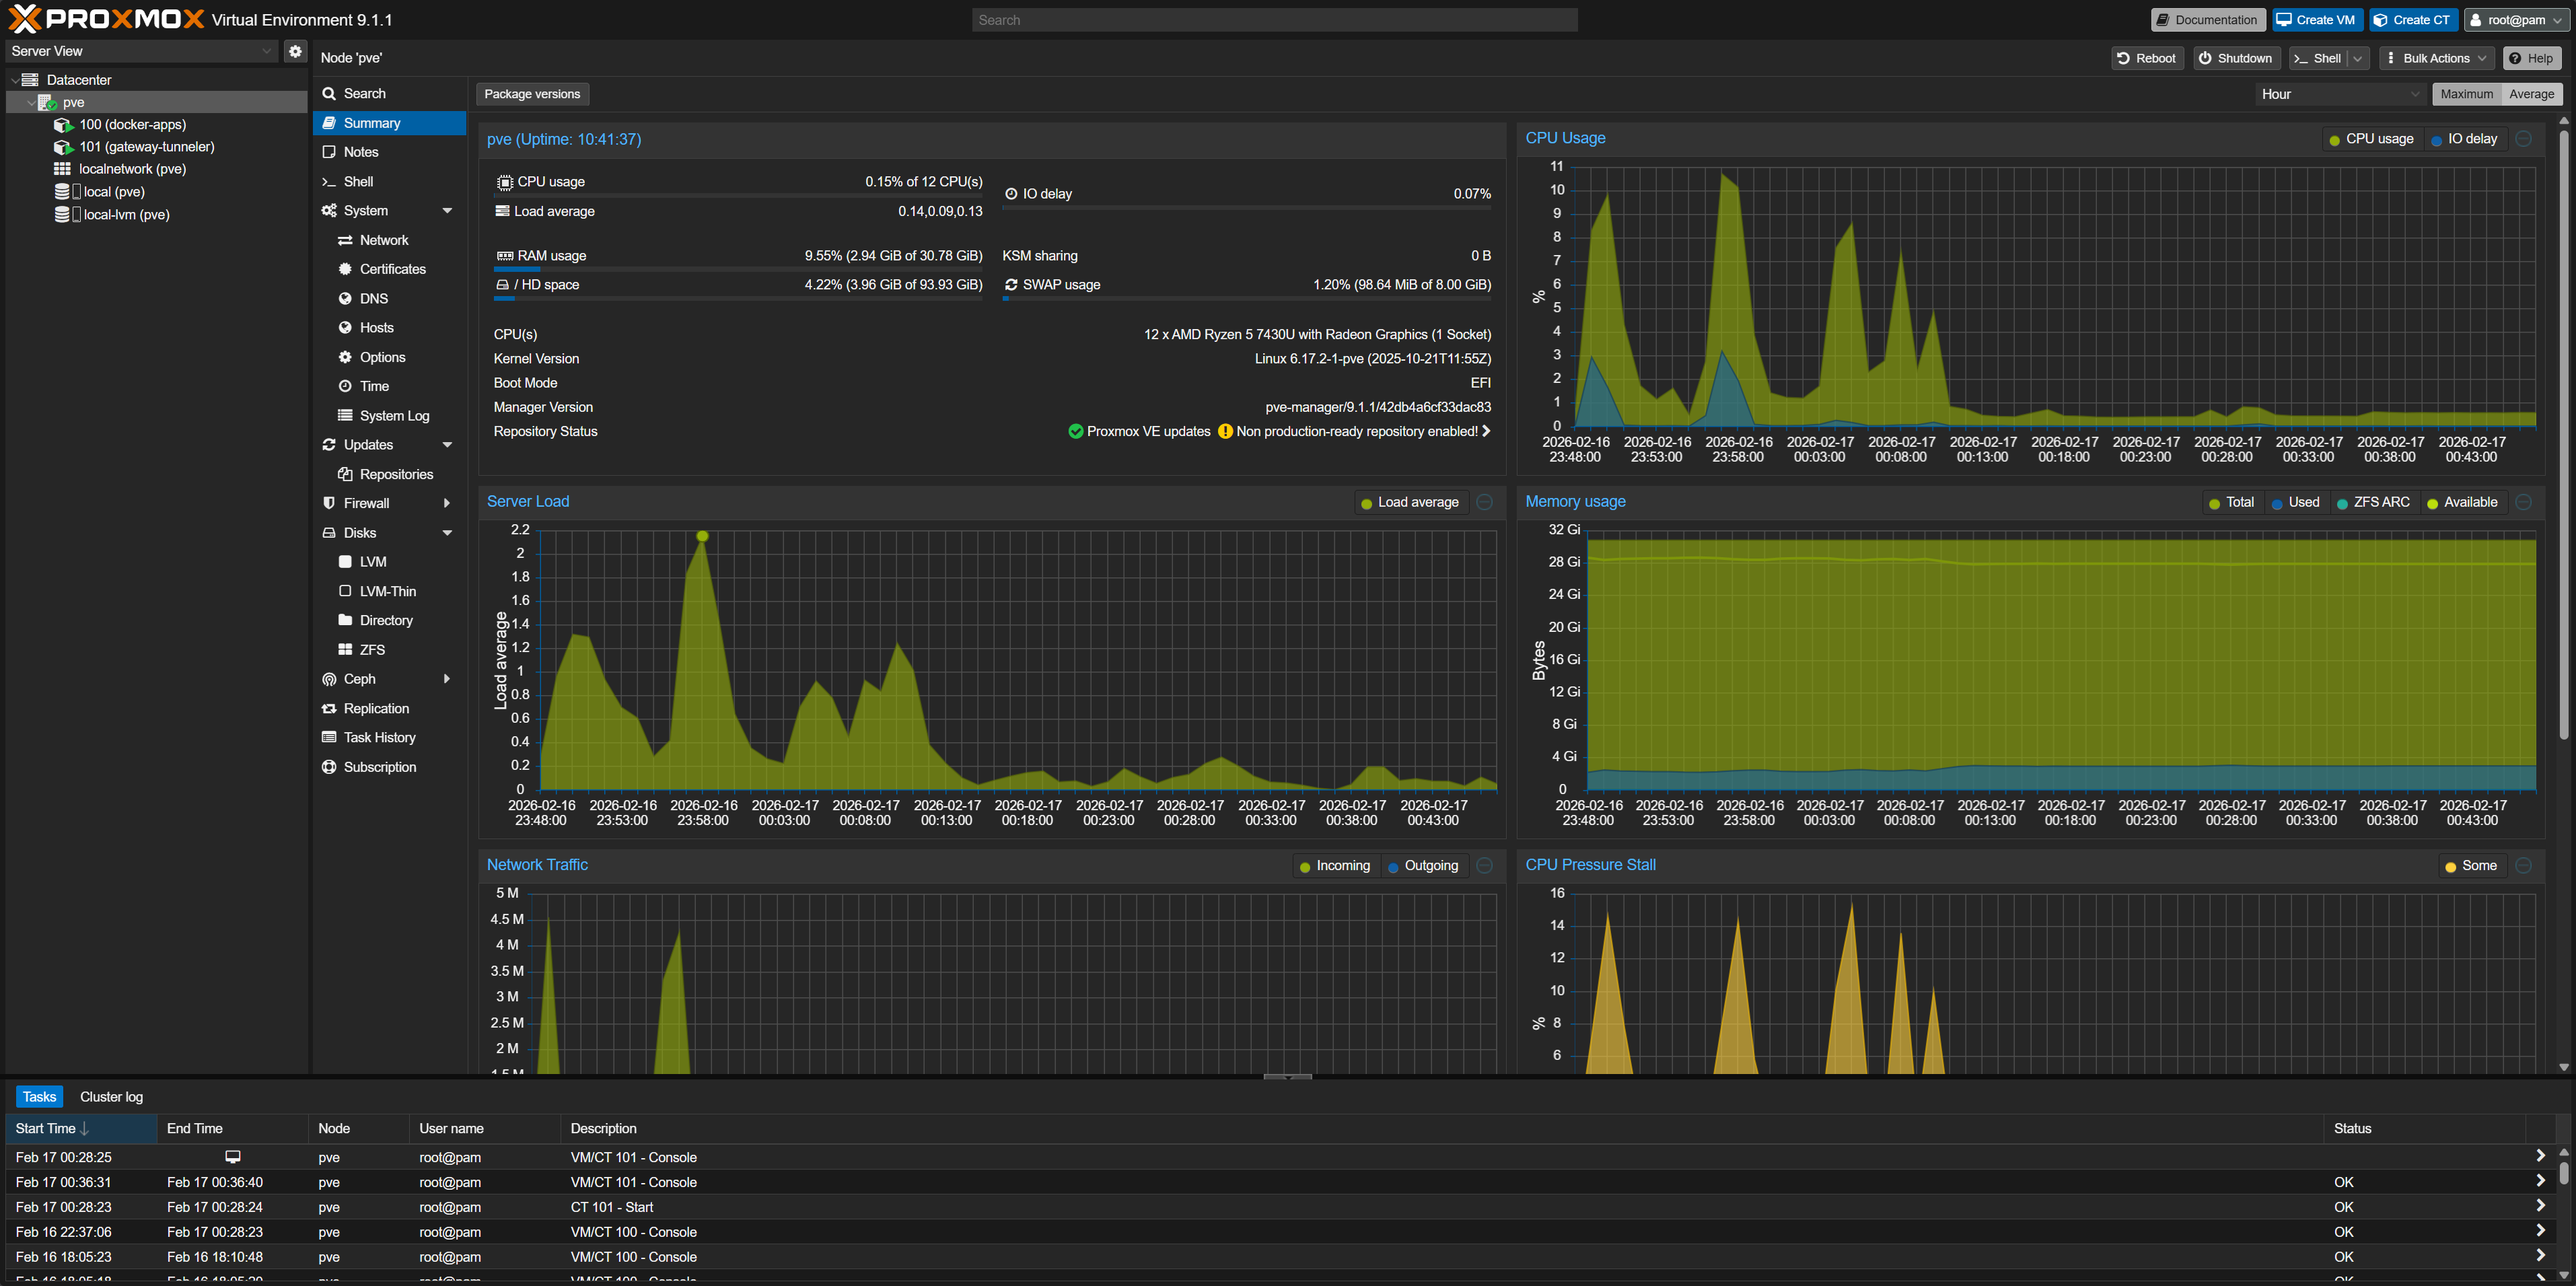Click the Create VM button
2576x1286 pixels.
click(2316, 20)
